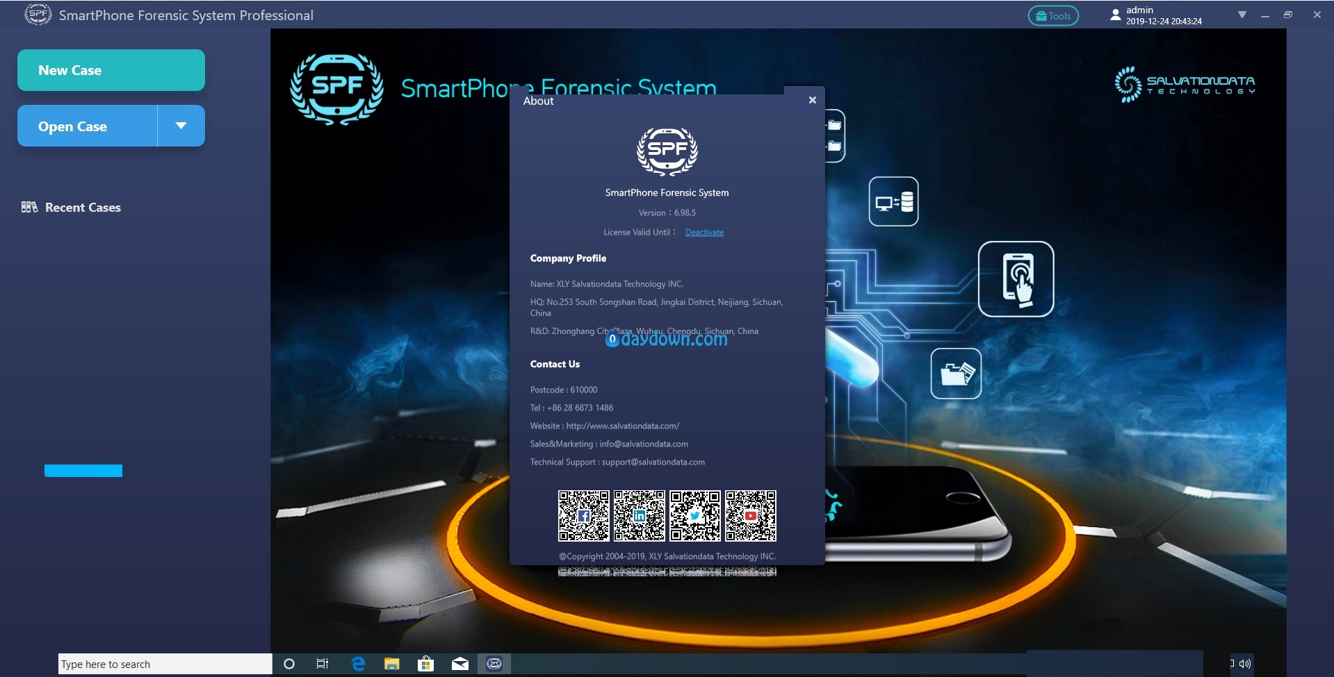This screenshot has width=1334, height=677.
Task: Open the Tools menu
Action: [x=1053, y=16]
